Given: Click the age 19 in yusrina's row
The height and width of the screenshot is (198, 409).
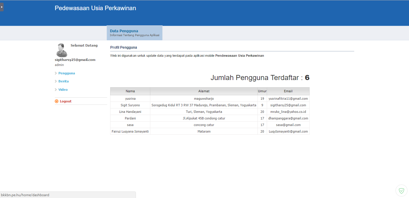Looking at the screenshot, I should tap(262, 99).
